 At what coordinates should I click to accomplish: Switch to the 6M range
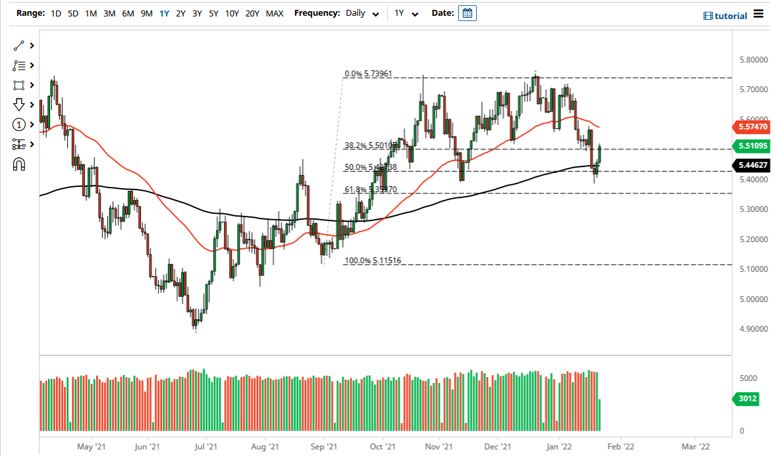(128, 13)
